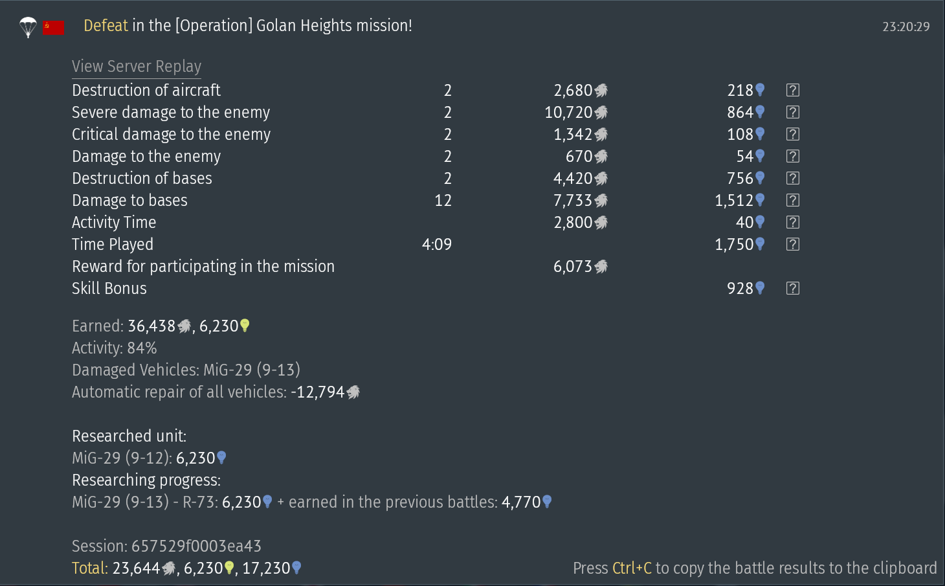Open help icon for Destruction of bases
The width and height of the screenshot is (945, 586).
(x=793, y=179)
